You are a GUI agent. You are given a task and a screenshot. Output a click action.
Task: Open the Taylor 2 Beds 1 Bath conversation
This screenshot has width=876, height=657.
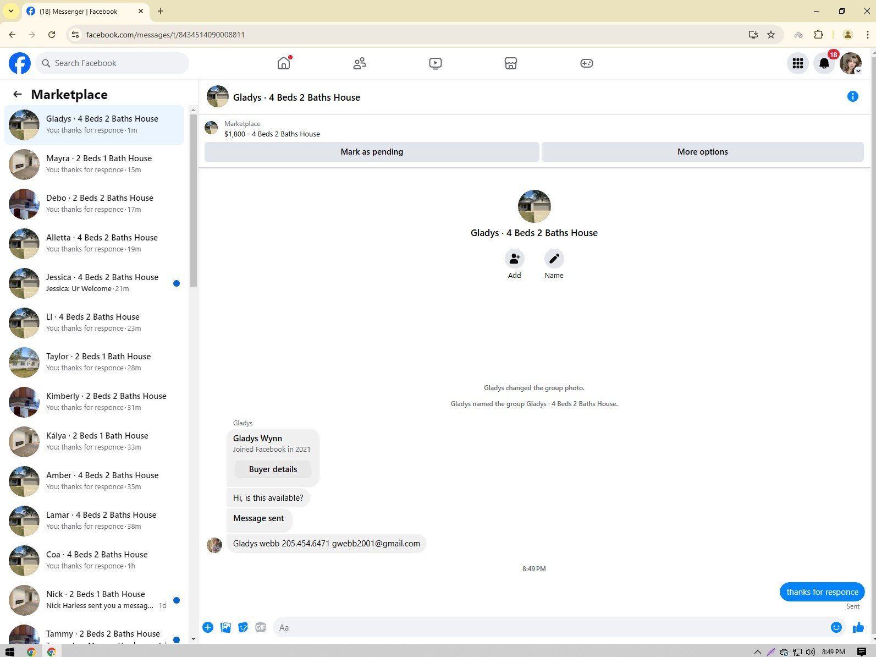pos(95,363)
